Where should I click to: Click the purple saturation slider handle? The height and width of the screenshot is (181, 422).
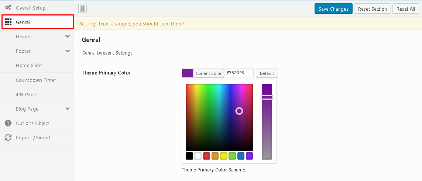pos(267,97)
